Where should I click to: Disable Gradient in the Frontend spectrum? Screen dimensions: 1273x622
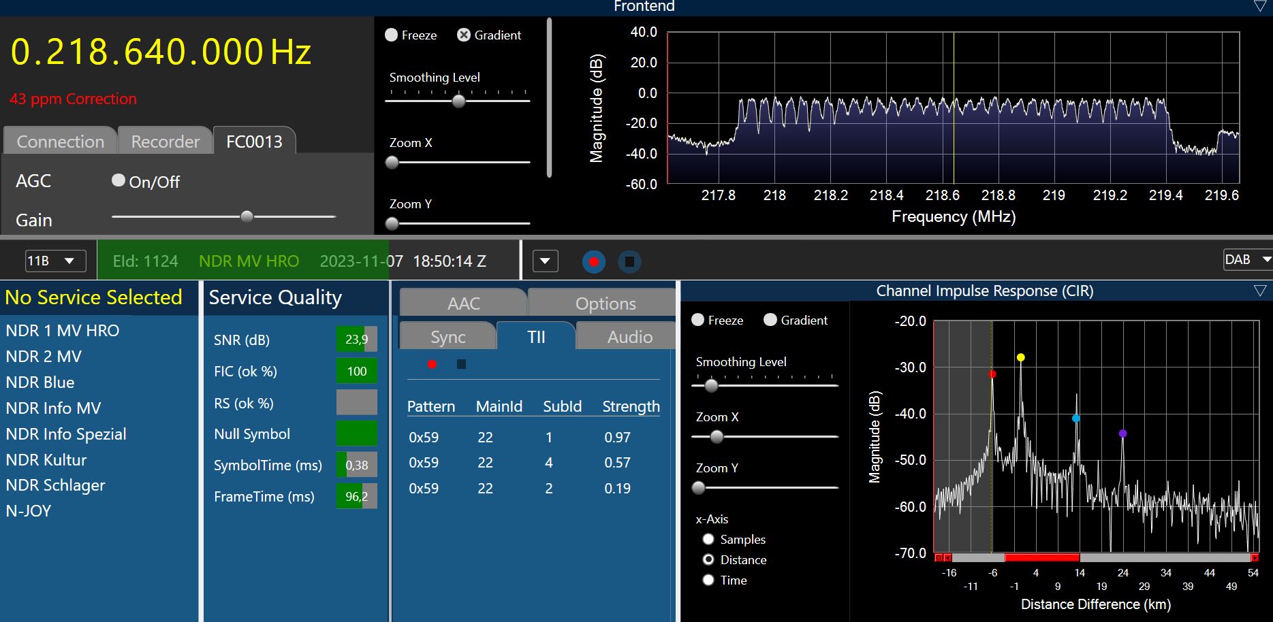[464, 35]
